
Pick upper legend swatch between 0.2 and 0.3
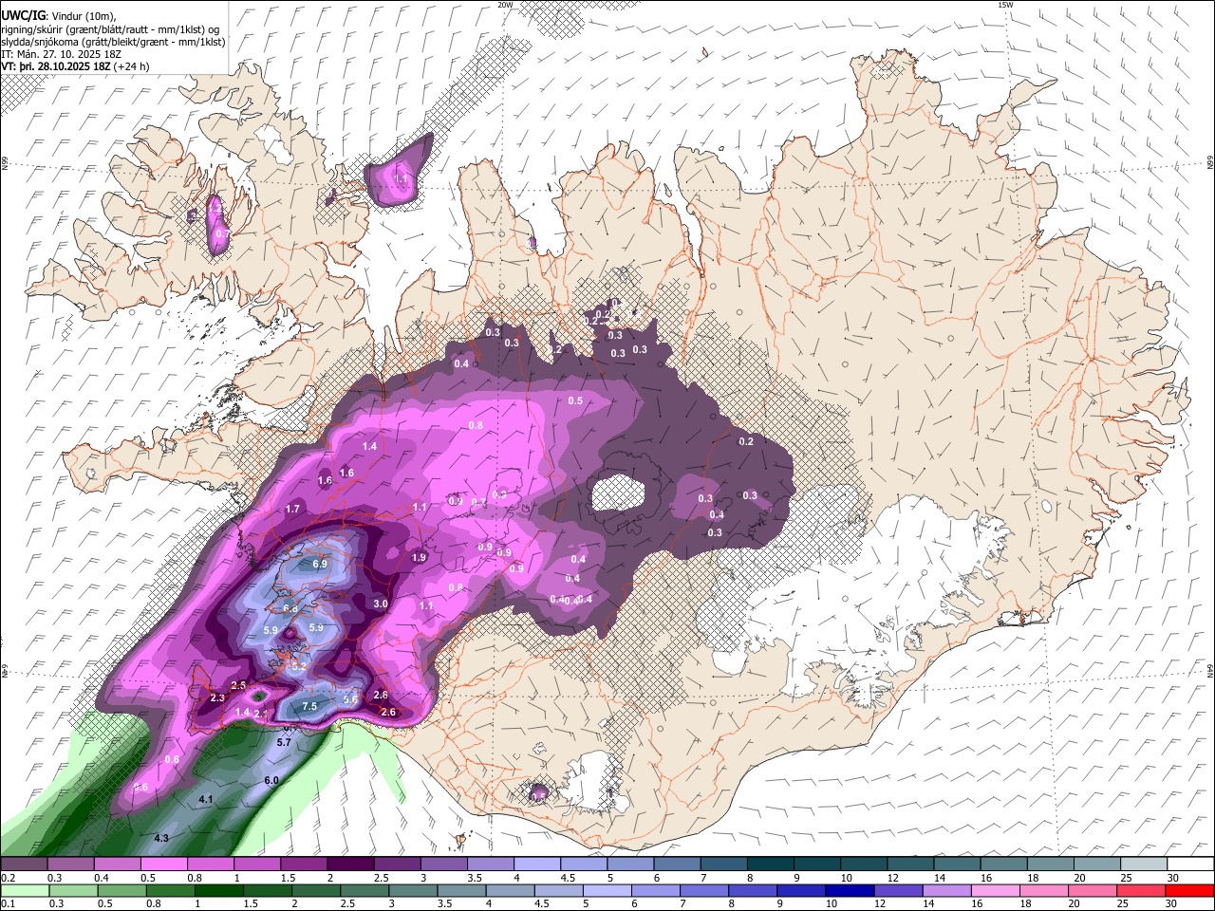[23, 864]
